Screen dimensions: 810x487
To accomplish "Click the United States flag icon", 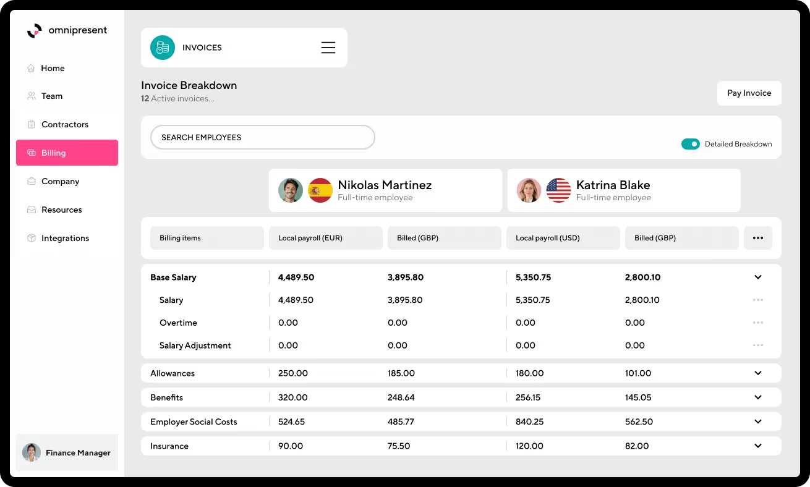I will [x=558, y=190].
